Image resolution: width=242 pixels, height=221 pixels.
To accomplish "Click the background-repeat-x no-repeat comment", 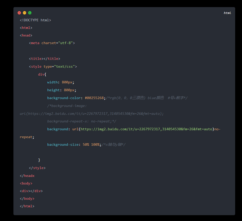I will 82,121.
